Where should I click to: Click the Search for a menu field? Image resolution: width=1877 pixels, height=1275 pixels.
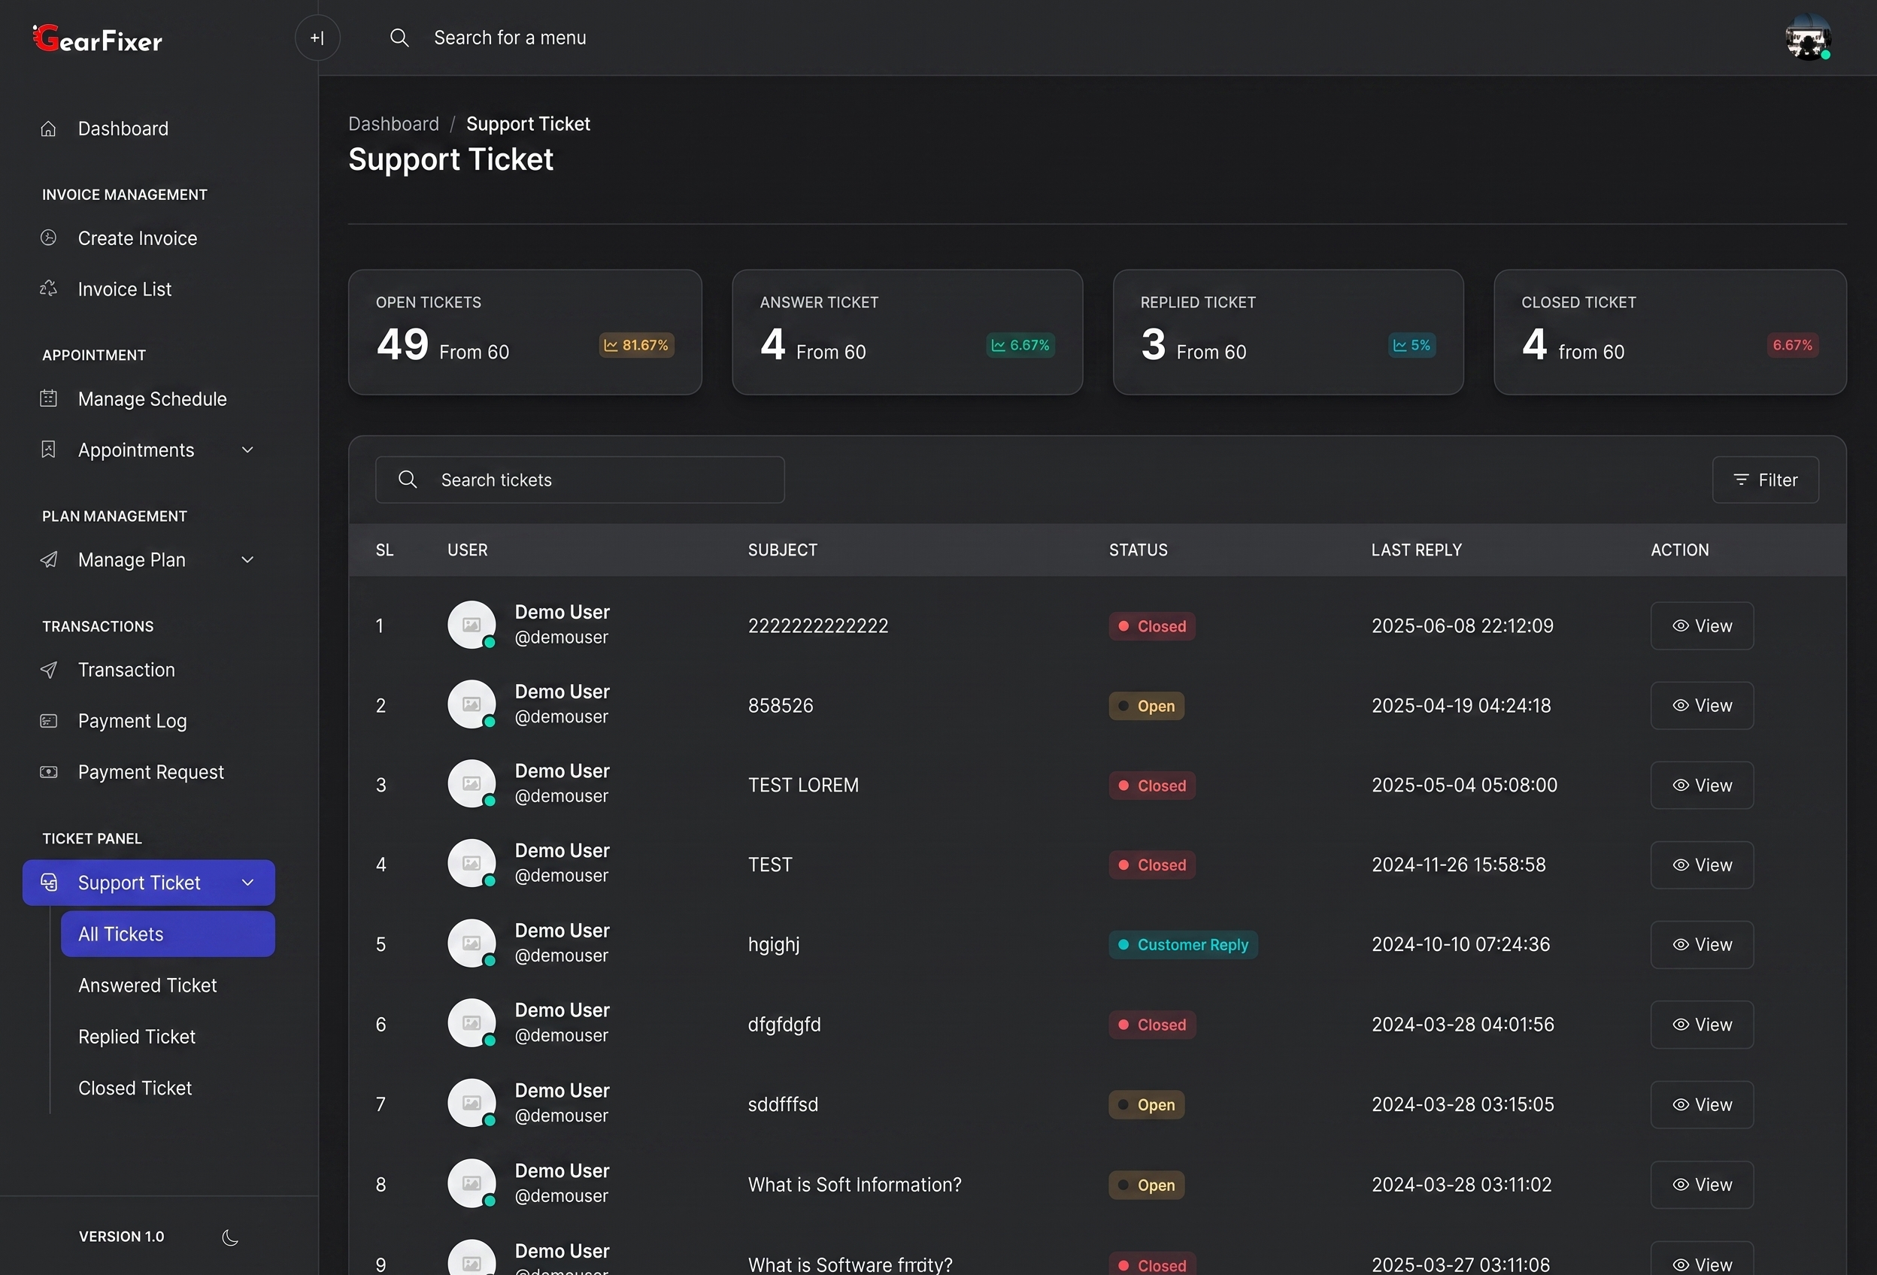tap(510, 37)
